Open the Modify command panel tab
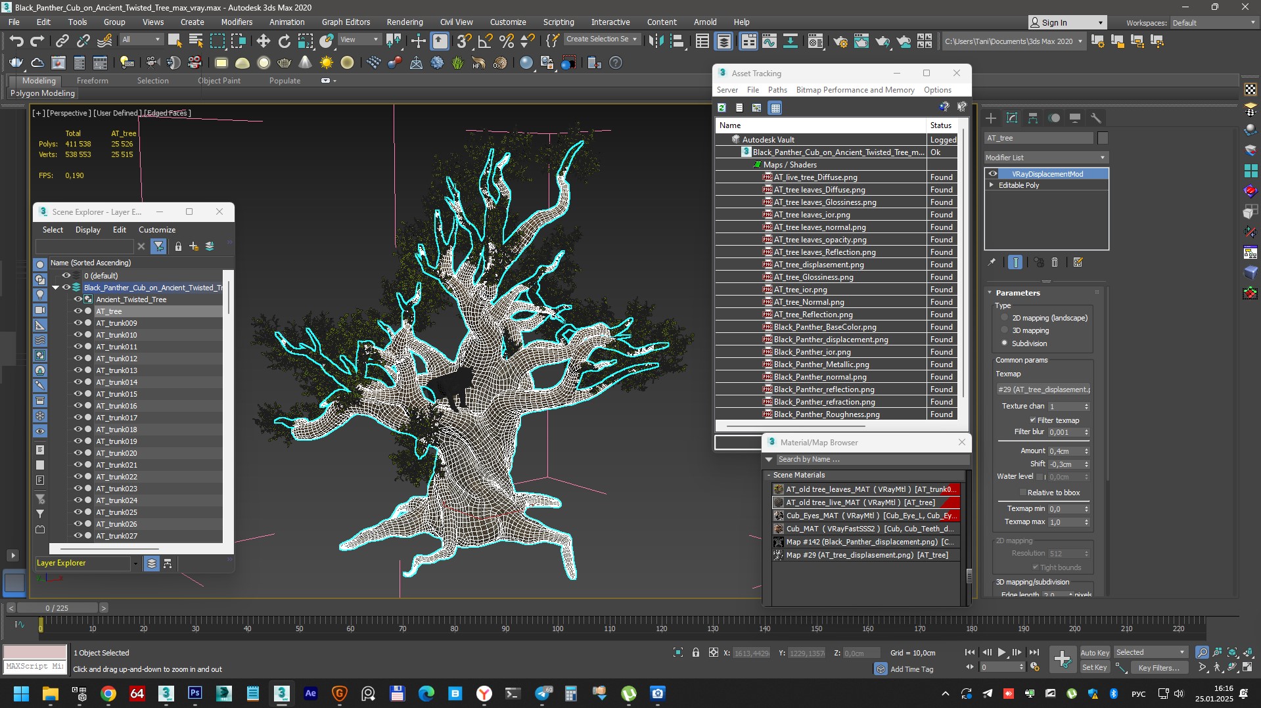 (x=1012, y=118)
